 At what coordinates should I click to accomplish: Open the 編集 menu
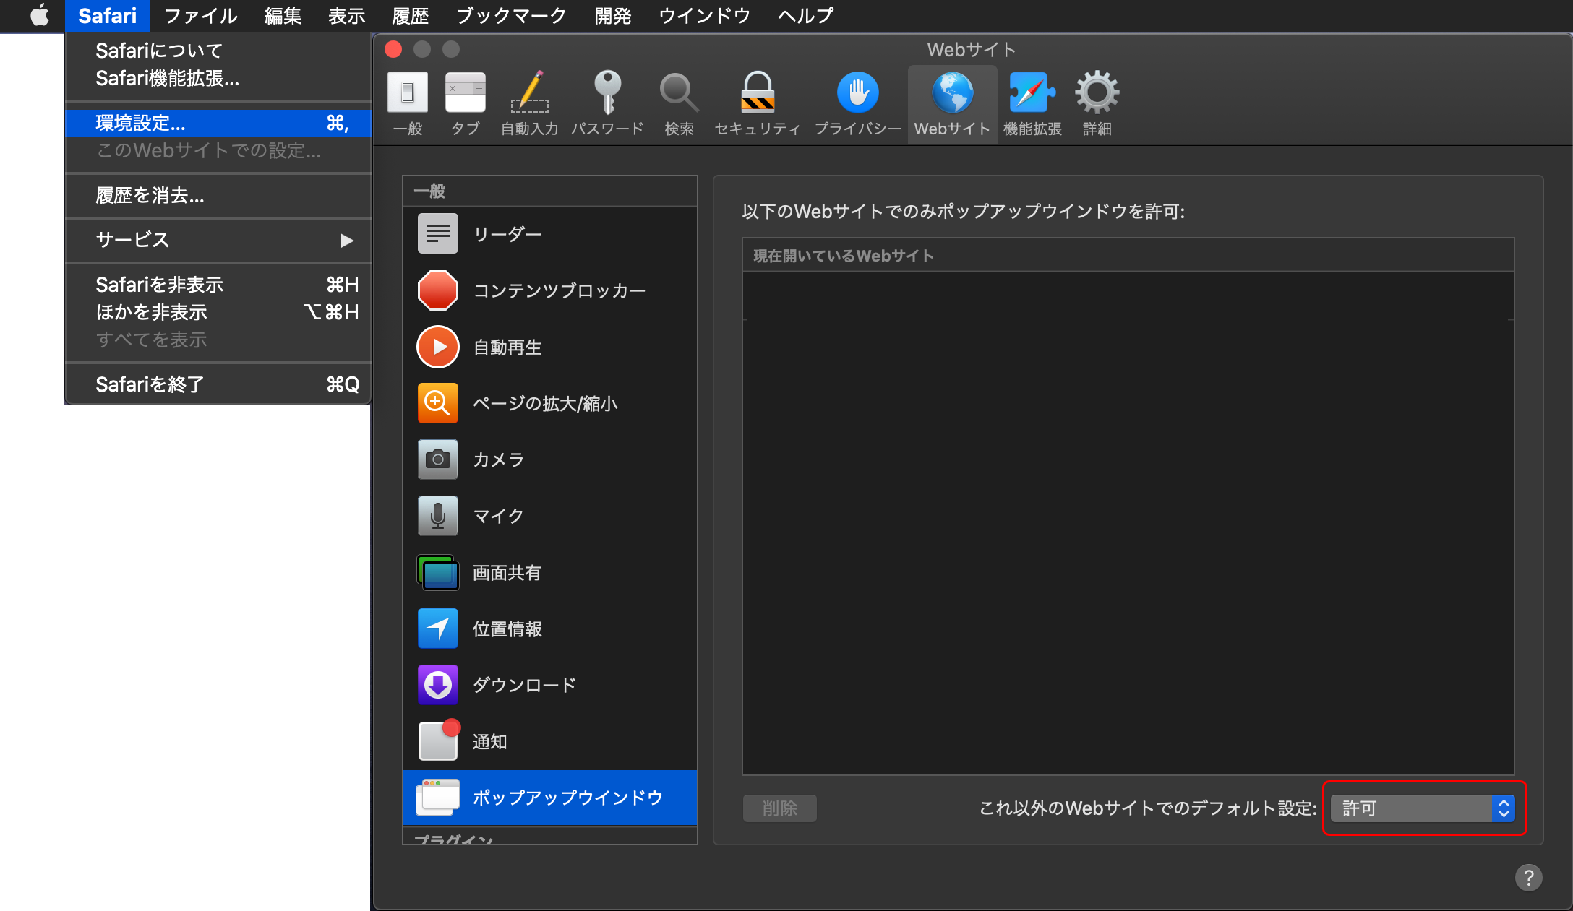point(283,15)
